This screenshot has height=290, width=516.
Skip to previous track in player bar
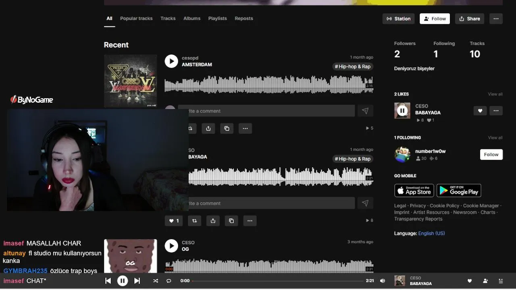[108, 281]
